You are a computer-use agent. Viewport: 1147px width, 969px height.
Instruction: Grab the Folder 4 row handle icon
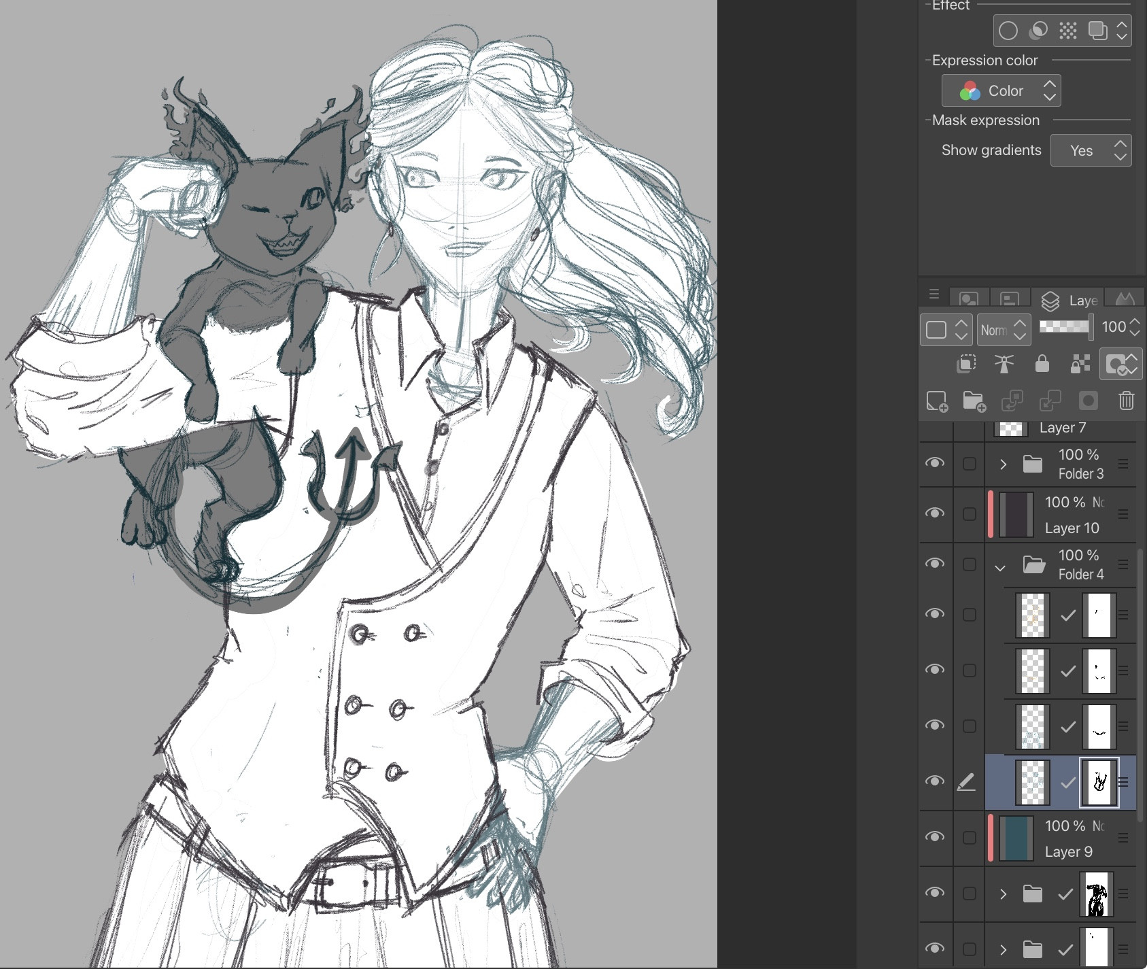point(1123,564)
